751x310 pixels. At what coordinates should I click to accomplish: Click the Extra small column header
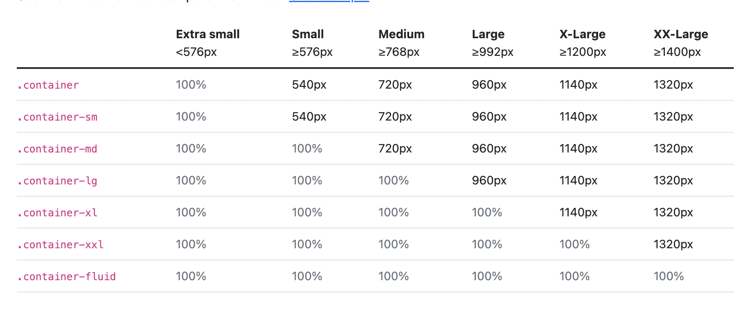[x=207, y=34]
